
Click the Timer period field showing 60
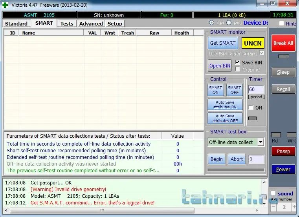[x=256, y=89]
